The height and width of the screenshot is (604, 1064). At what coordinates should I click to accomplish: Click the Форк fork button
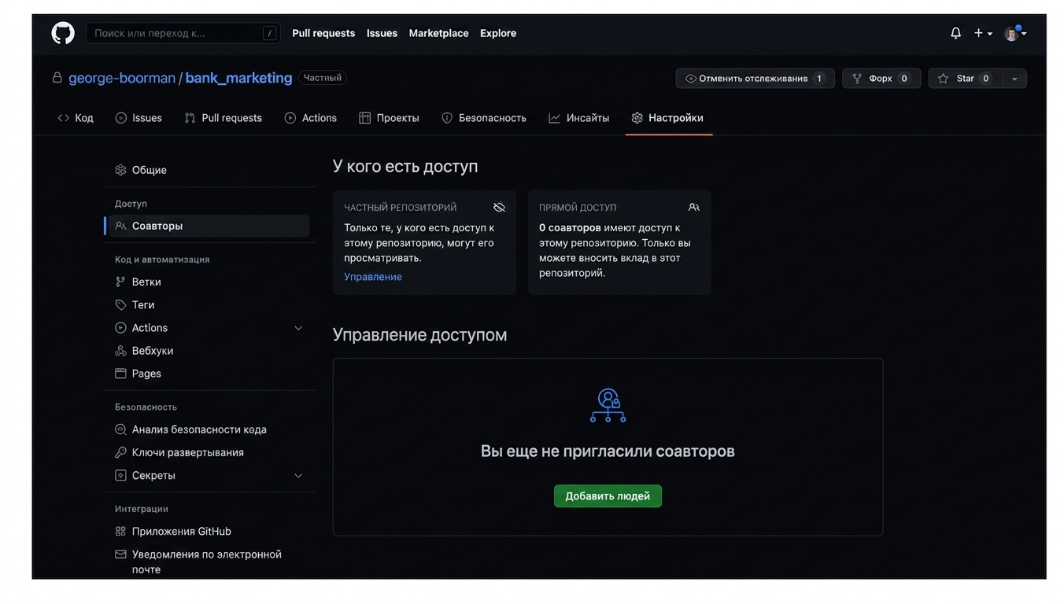pos(881,79)
